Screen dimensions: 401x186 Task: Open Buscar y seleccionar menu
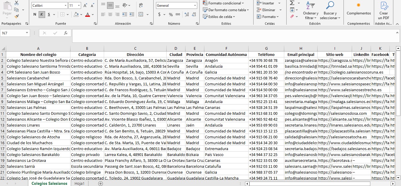point(330,11)
